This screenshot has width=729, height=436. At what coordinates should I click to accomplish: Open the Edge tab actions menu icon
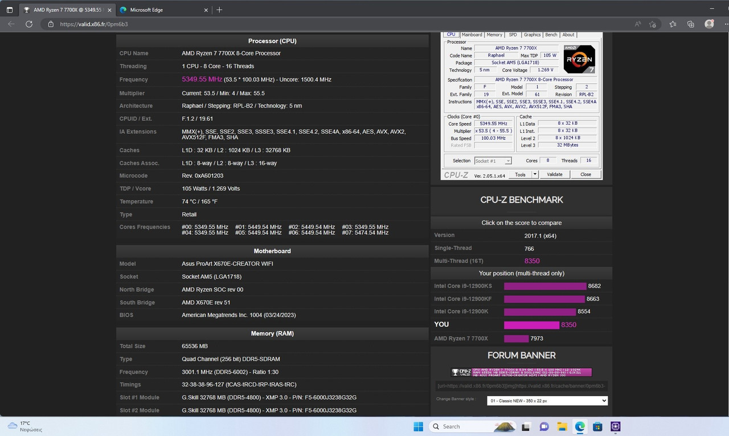point(10,10)
